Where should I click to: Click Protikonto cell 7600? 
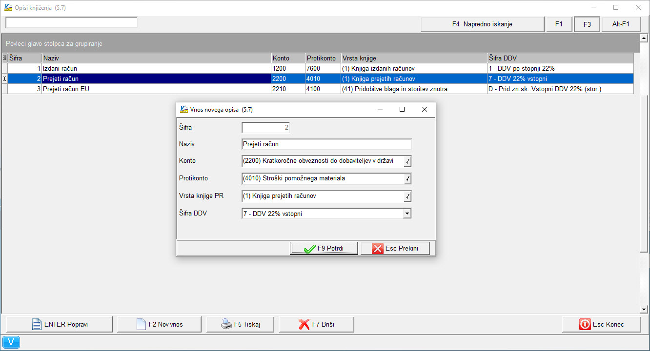323,68
